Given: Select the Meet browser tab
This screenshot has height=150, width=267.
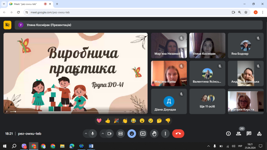Looking at the screenshot, I should point(26,4).
